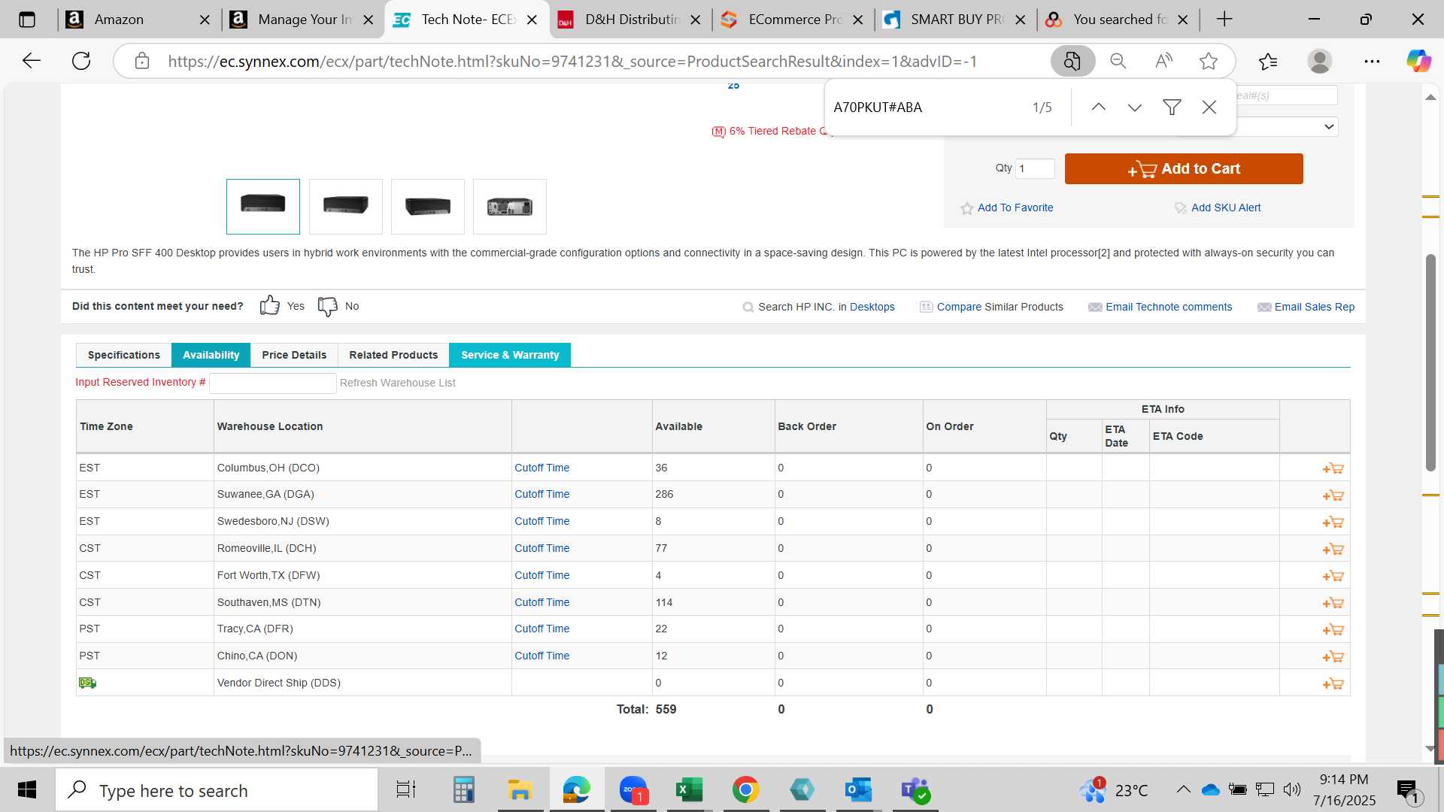Close the find-on-page bar
This screenshot has width=1444, height=812.
click(x=1209, y=108)
